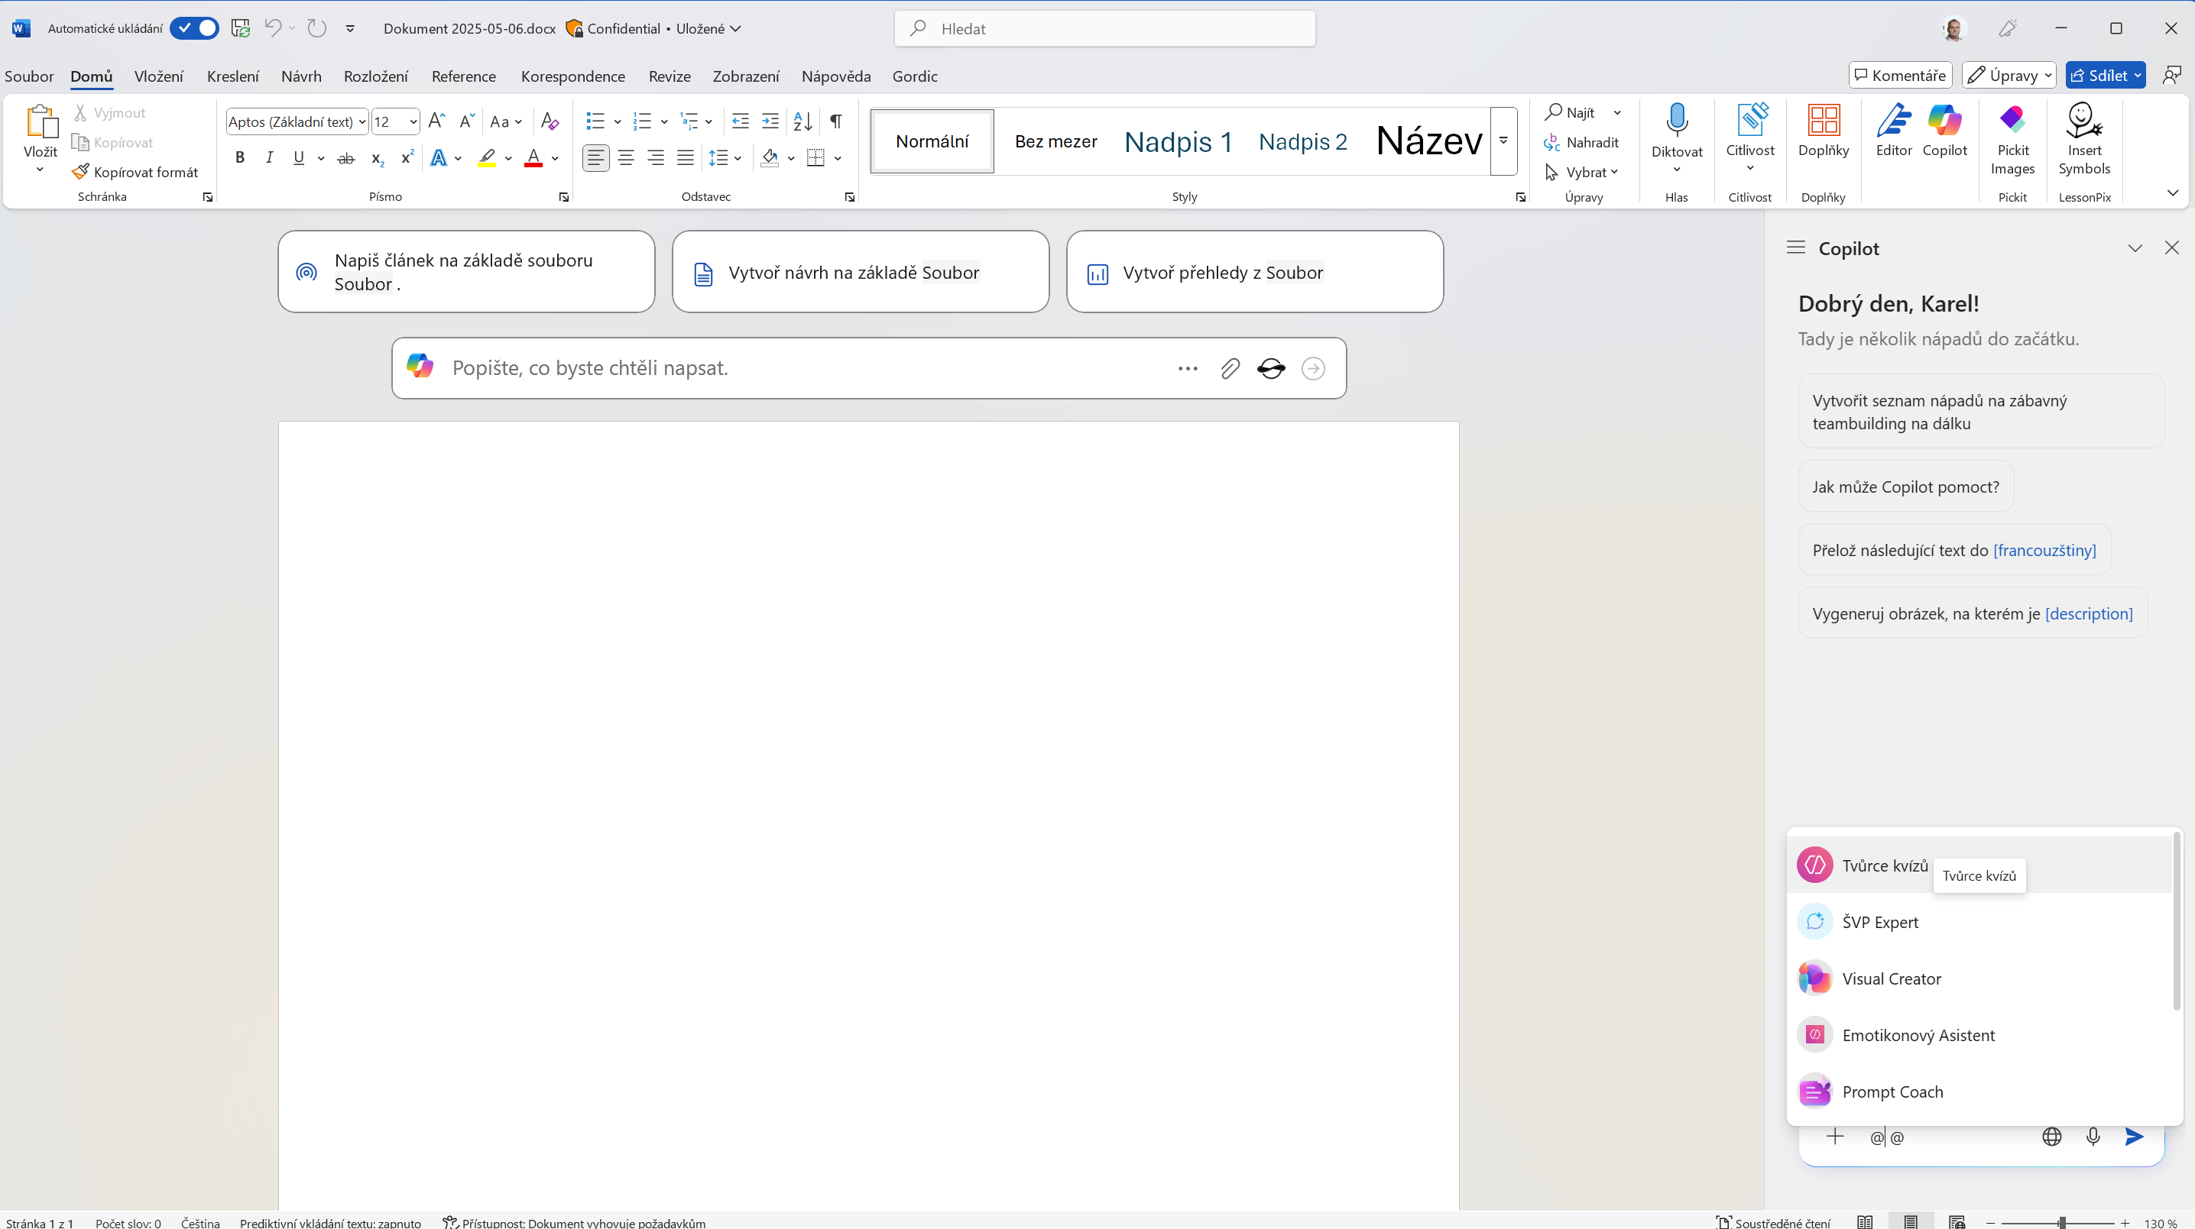Sort text A to Z icon
This screenshot has width=2195, height=1229.
tap(802, 121)
